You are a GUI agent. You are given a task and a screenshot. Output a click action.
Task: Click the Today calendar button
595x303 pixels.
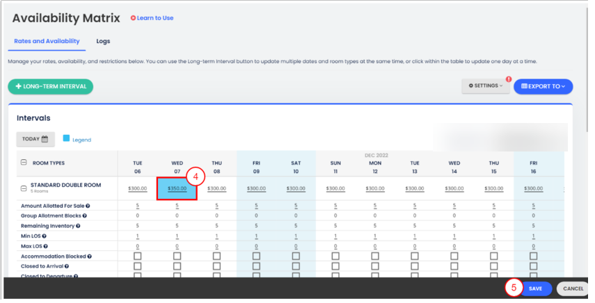coord(35,139)
